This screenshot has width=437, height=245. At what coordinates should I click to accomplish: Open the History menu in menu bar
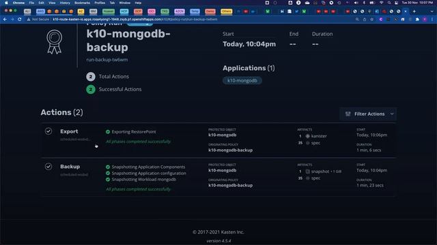(65, 3)
